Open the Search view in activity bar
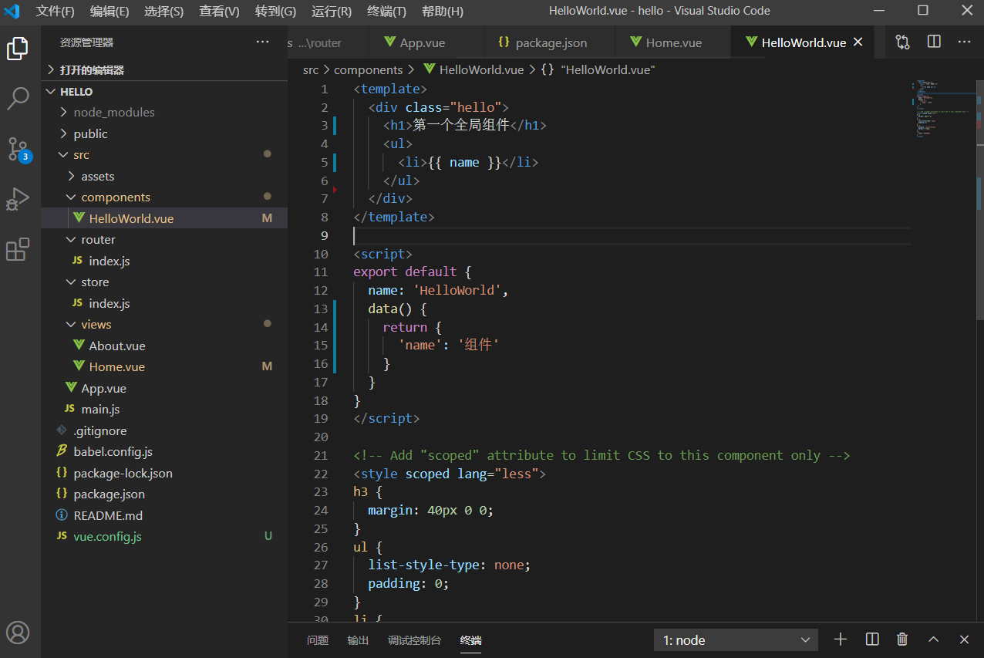The image size is (984, 658). tap(18, 98)
